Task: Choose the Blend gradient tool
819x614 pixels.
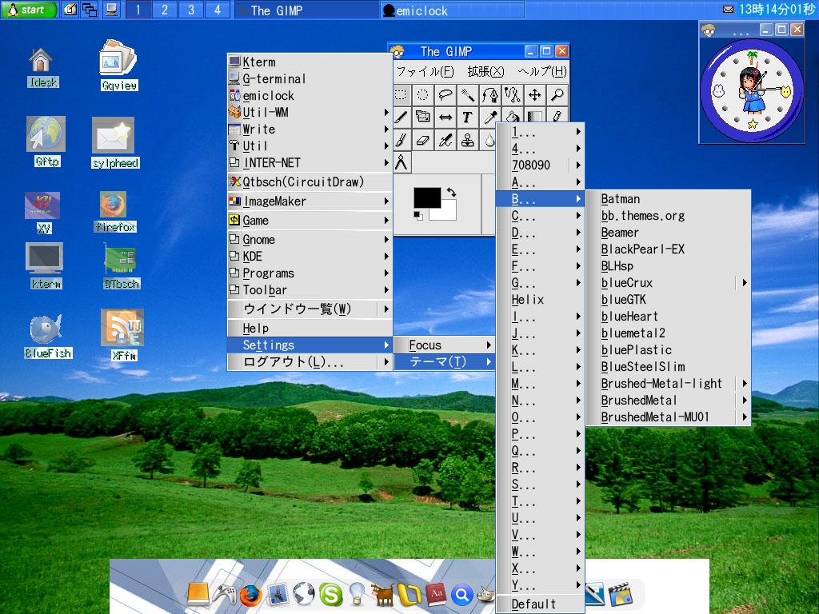Action: pyautogui.click(x=534, y=117)
